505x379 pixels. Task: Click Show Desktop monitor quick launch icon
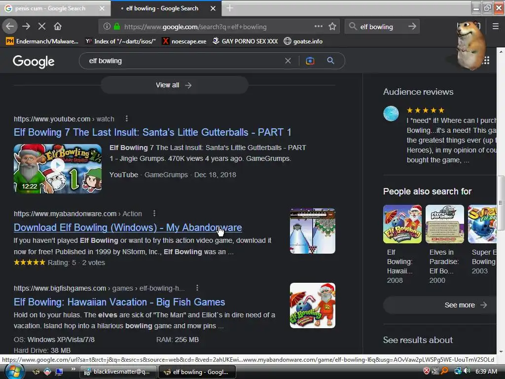point(59,372)
